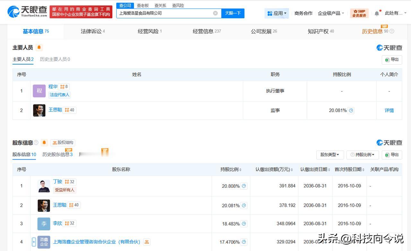This screenshot has height=251, width=411.
Task: Sort by 认缴出资额(万元) column
Action: click(x=274, y=169)
